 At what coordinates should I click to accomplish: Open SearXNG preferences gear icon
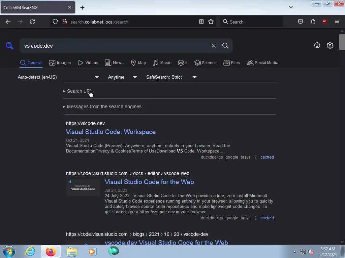coord(330,45)
